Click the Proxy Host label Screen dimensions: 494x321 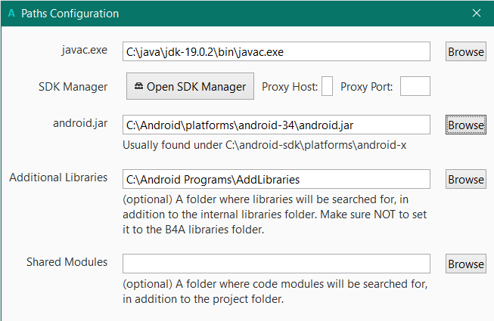point(290,86)
